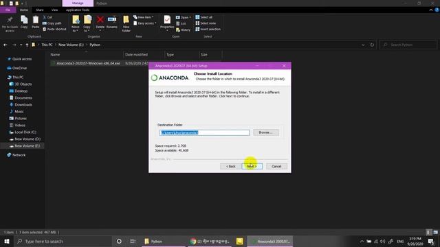Open Task View on taskbar
Viewport: 440px width, 247px height.
point(133,241)
